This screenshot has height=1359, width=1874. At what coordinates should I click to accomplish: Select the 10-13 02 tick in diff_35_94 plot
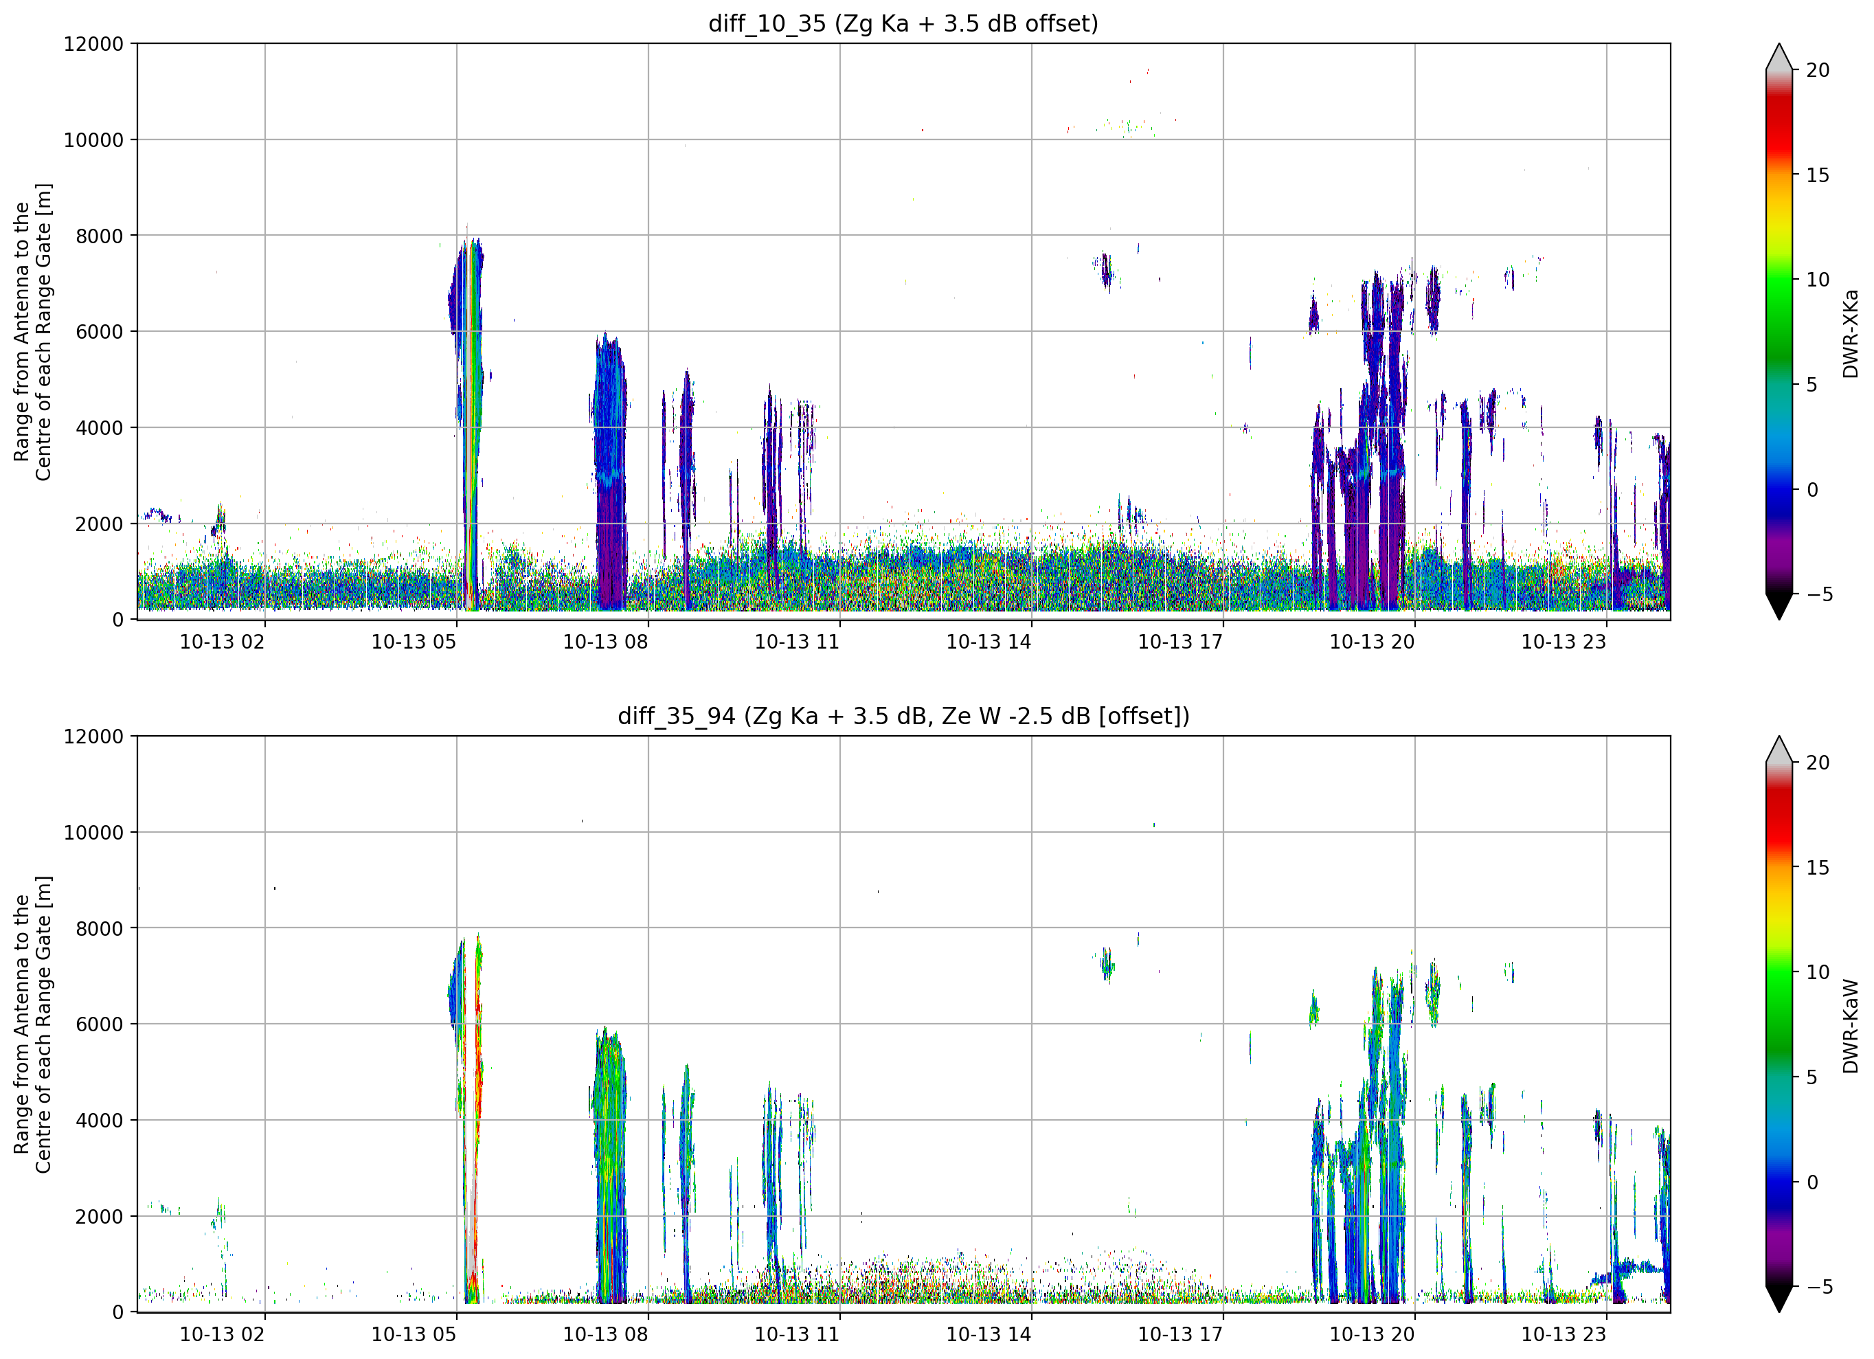pos(223,1334)
